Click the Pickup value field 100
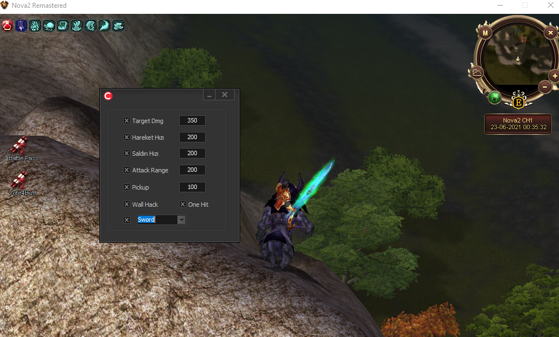 (x=192, y=187)
